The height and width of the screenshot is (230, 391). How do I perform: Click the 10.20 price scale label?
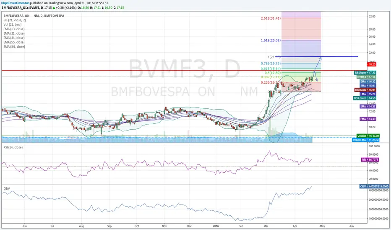tap(372, 127)
